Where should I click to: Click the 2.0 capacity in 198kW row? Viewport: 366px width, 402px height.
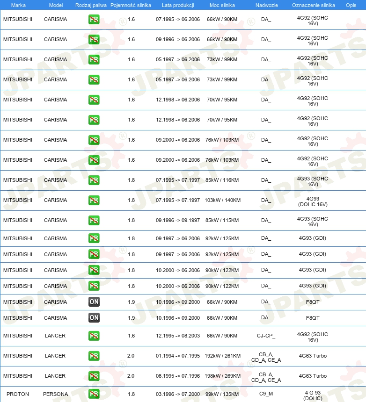131,376
